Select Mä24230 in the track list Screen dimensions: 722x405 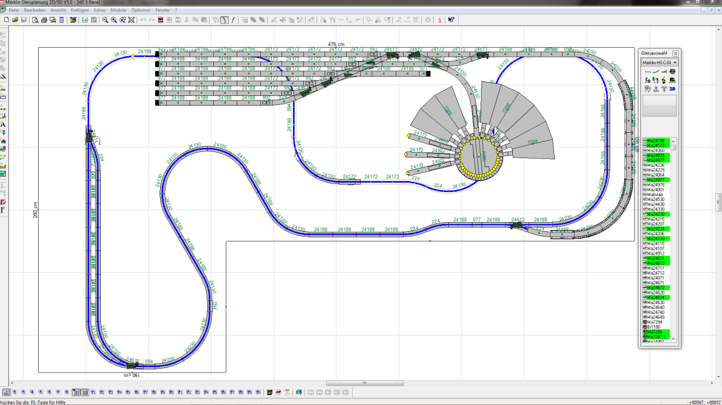(656, 214)
